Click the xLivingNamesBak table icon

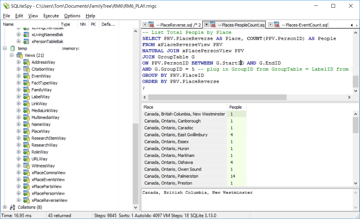(x=26, y=35)
